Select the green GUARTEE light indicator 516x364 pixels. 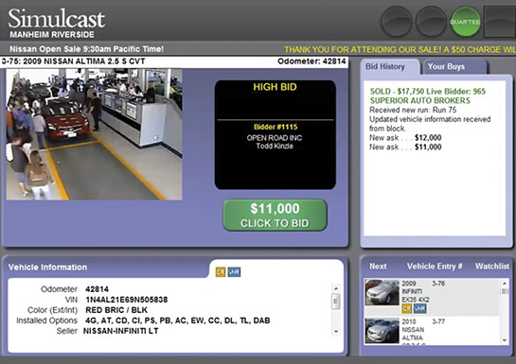point(465,22)
